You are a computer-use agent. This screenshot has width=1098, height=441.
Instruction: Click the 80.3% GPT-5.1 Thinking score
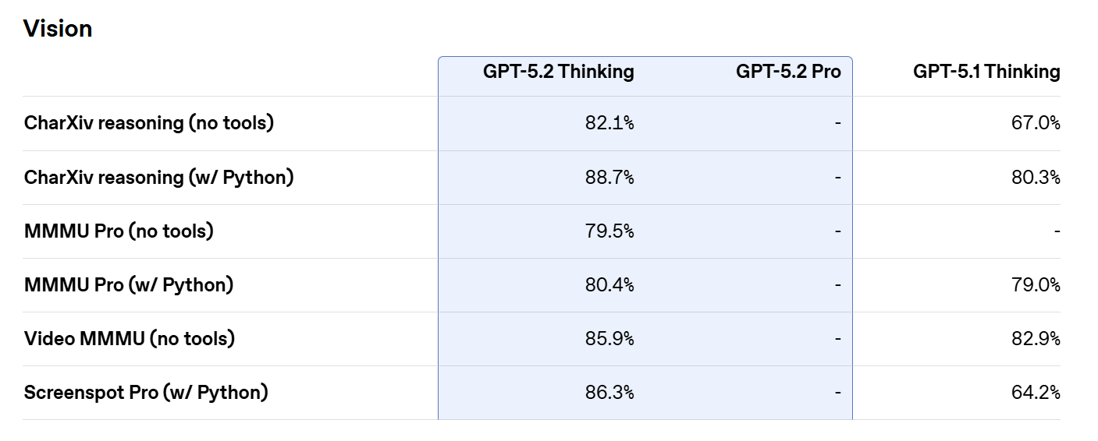(1036, 178)
